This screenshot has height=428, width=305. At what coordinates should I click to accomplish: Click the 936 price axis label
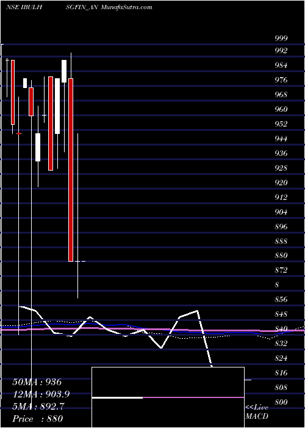point(281,153)
